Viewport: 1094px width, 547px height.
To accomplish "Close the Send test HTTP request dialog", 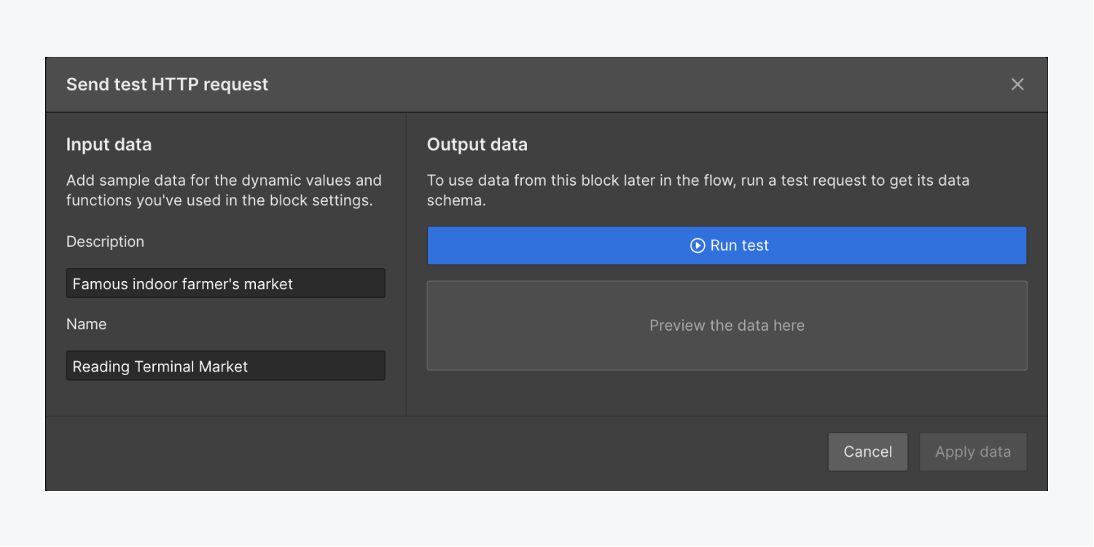I will [x=1017, y=84].
